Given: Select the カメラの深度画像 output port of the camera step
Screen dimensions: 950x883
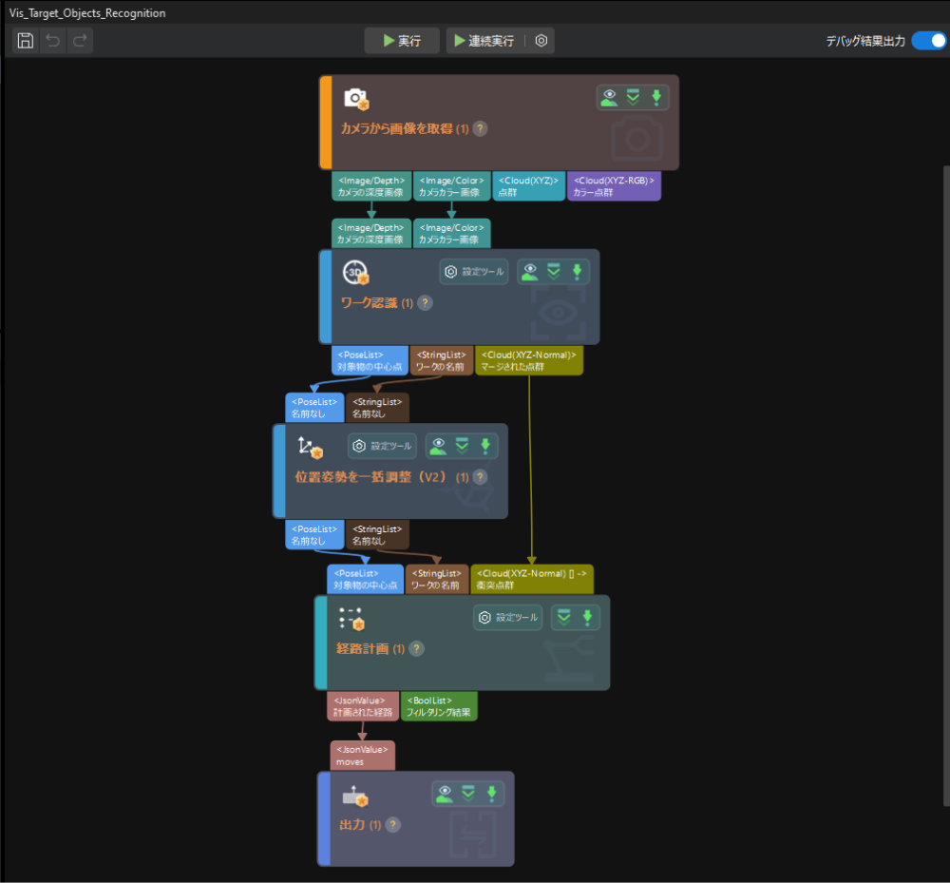Looking at the screenshot, I should [x=371, y=186].
